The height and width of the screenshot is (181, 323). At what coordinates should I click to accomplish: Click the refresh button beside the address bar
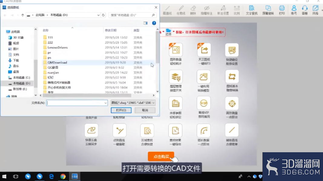[103, 15]
